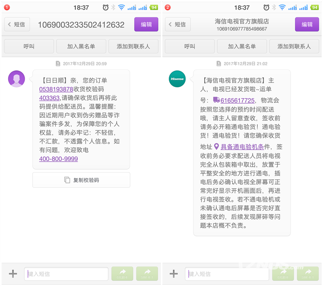The image size is (323, 286).
Task: Send via SIM卡1 button in left screen
Action: pos(147,273)
